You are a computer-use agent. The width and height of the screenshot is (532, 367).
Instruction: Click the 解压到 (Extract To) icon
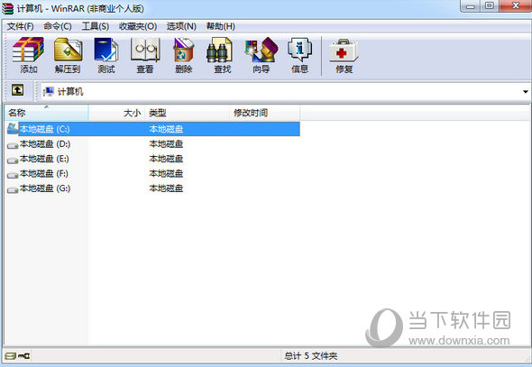pyautogui.click(x=68, y=55)
